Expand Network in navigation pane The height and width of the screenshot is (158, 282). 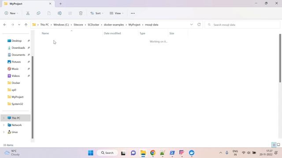pos(4,125)
